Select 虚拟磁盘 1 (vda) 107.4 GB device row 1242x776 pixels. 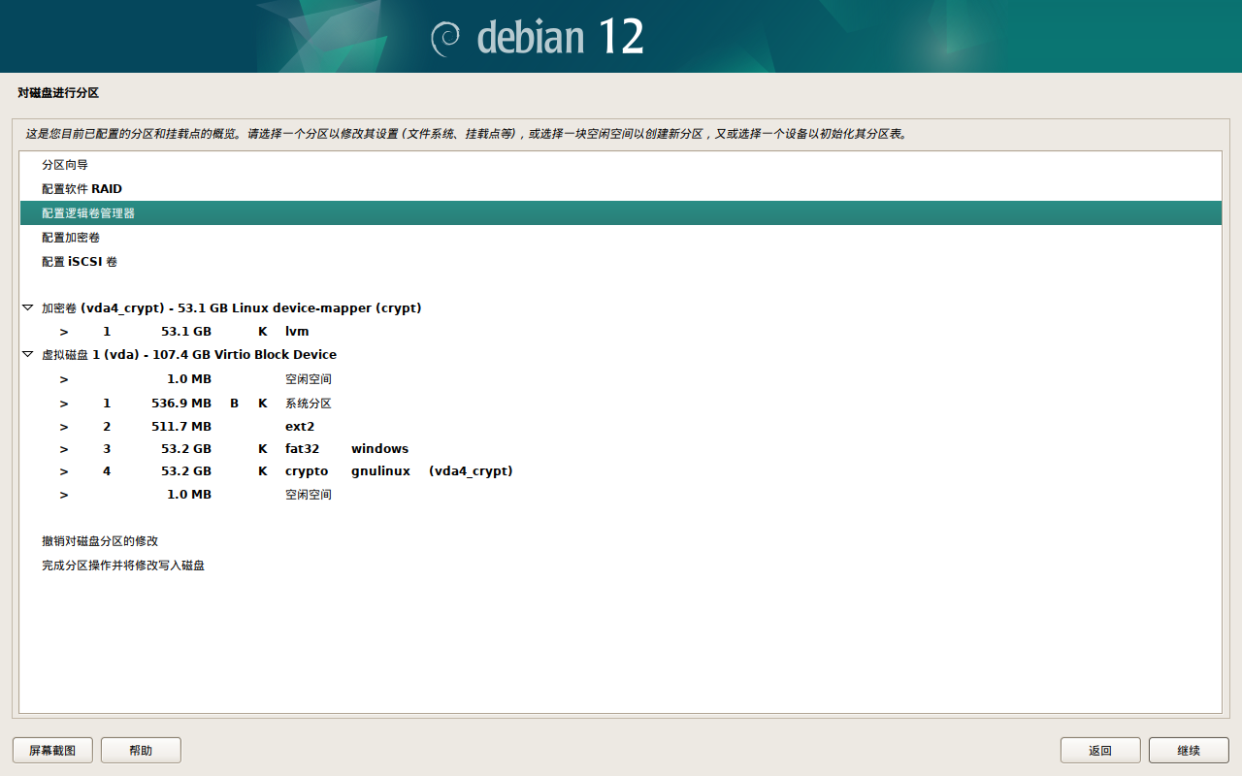pos(621,354)
